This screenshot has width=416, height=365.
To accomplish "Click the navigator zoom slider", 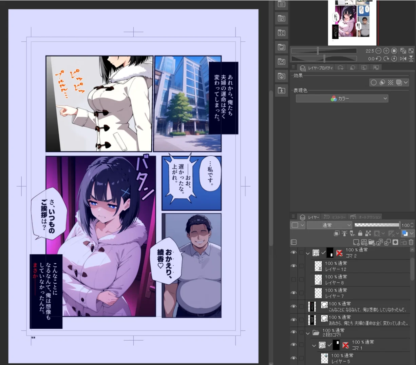I will (x=324, y=51).
